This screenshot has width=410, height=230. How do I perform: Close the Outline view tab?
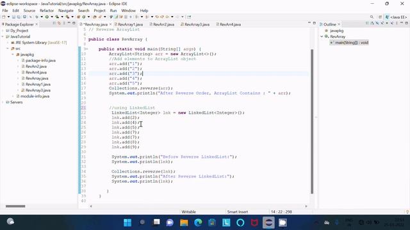[x=339, y=24]
